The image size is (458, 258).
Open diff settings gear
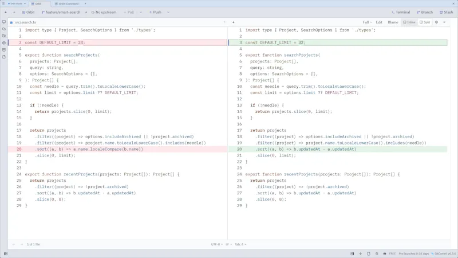point(436,22)
